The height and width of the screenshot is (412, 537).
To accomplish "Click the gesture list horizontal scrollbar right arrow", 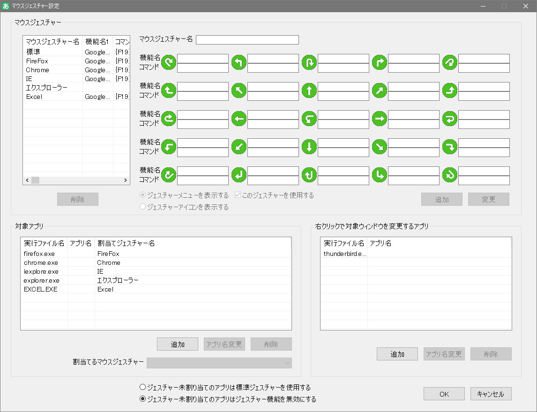I will click(x=125, y=180).
